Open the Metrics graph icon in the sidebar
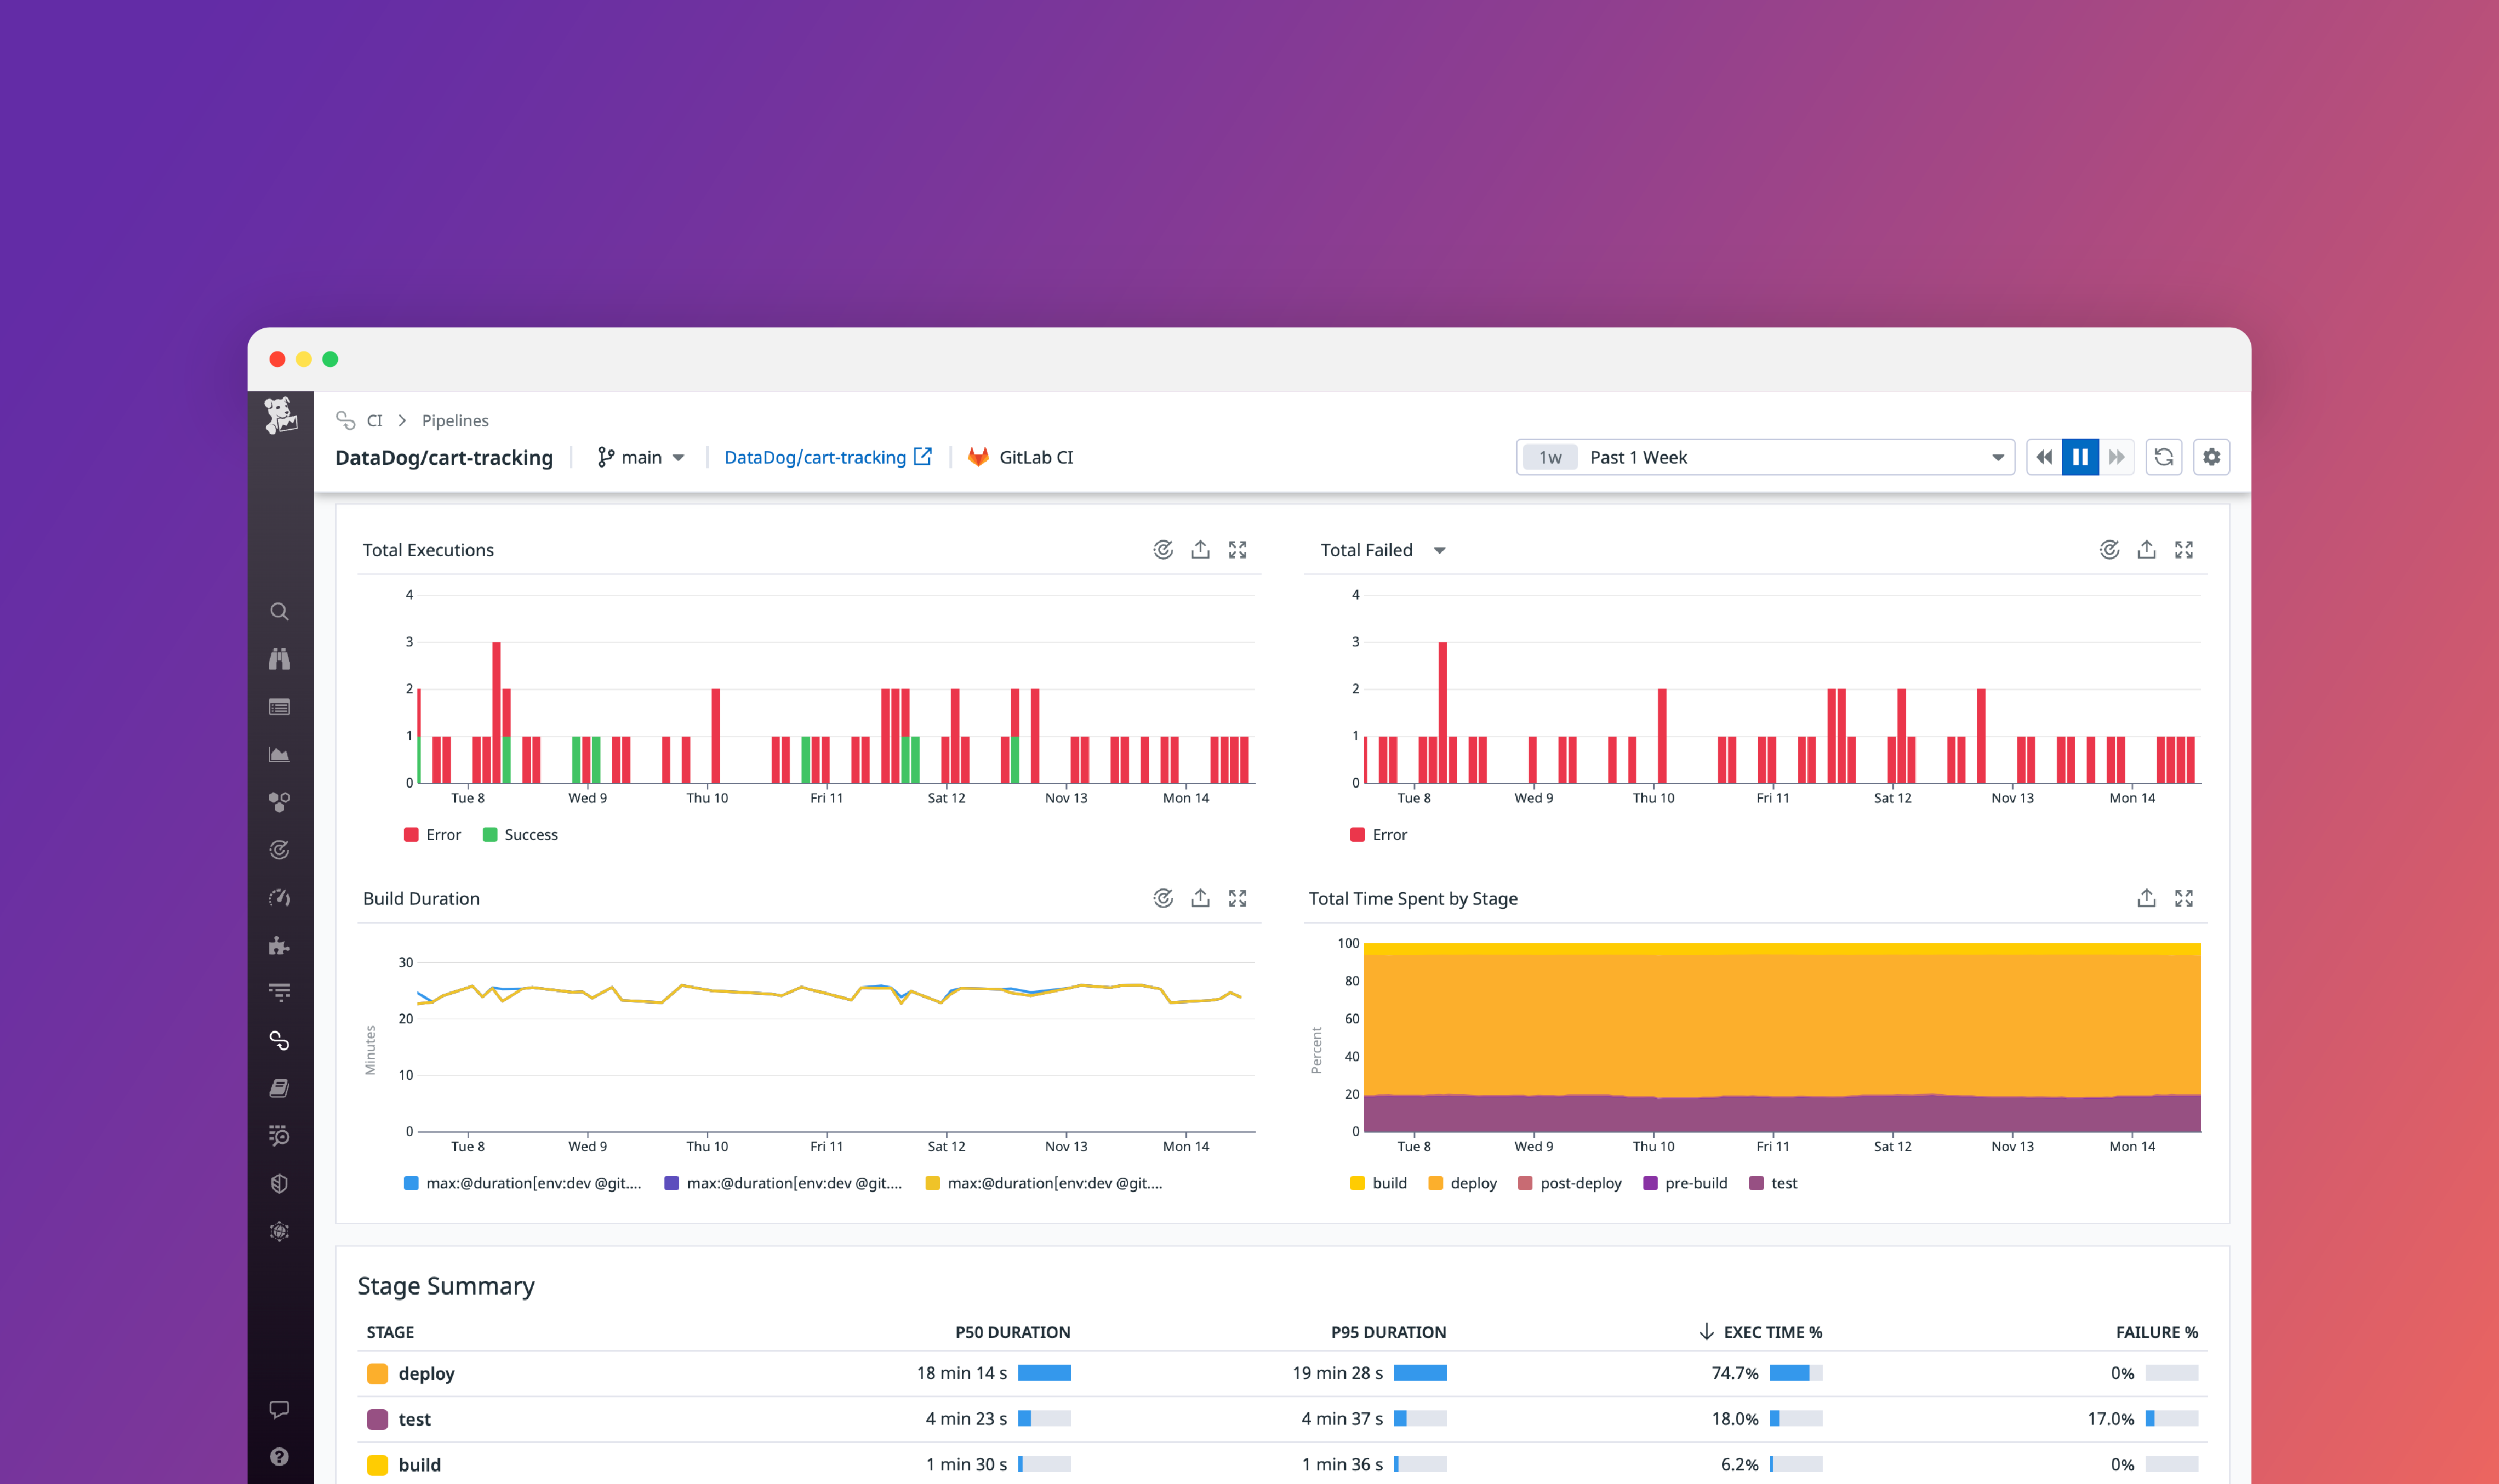This screenshot has height=1484, width=2499. (x=280, y=754)
